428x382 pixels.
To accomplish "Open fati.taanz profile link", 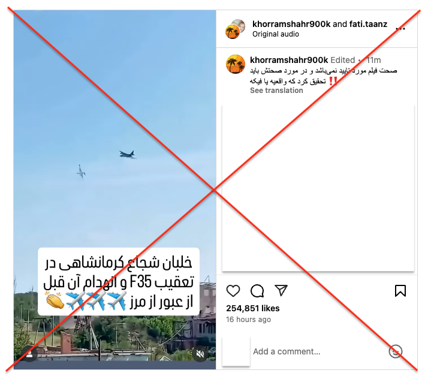I will pos(368,24).
